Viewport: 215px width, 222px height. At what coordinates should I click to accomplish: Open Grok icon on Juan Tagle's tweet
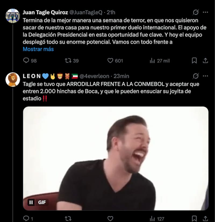point(196,12)
